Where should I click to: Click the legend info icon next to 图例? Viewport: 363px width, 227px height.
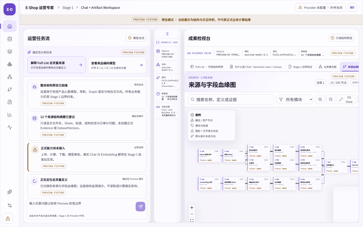pos(192,115)
